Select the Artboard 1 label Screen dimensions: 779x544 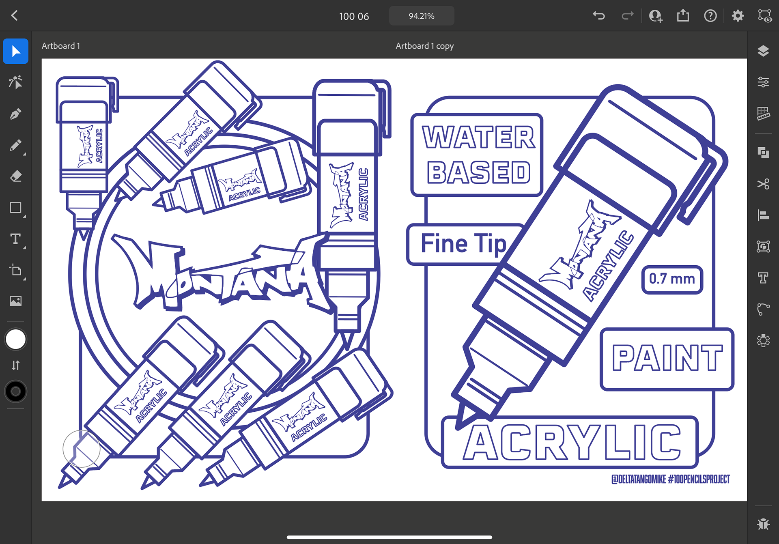coord(61,46)
